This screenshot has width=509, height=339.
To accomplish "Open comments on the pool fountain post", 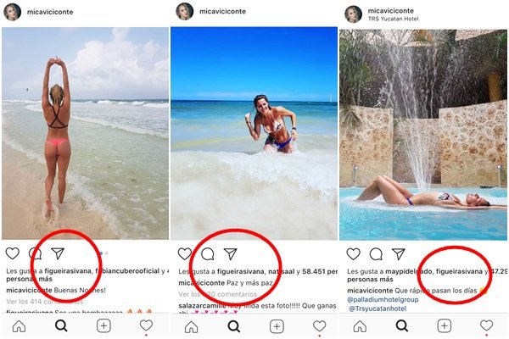I will click(375, 253).
